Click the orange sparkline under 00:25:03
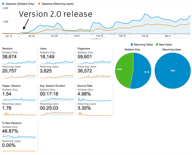 point(57,114)
